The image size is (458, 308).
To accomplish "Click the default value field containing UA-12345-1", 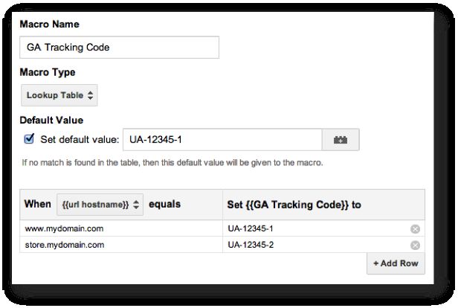I will [x=222, y=140].
